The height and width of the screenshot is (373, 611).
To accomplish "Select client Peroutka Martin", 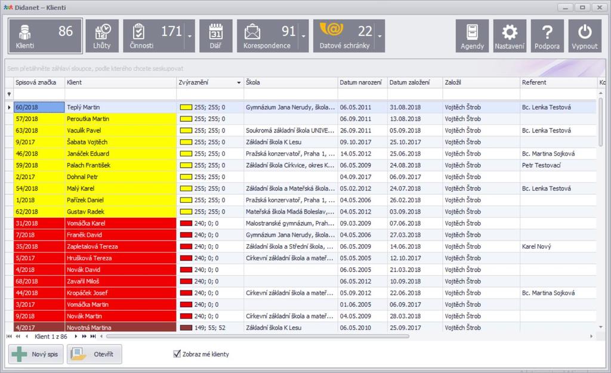I will (x=121, y=119).
